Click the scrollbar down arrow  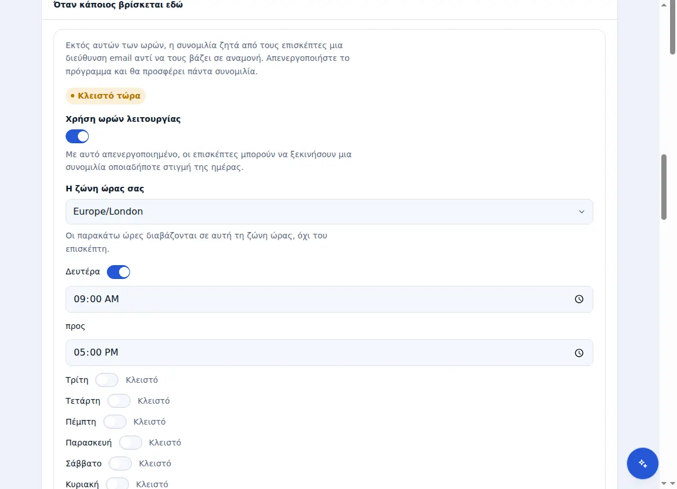coord(664,483)
